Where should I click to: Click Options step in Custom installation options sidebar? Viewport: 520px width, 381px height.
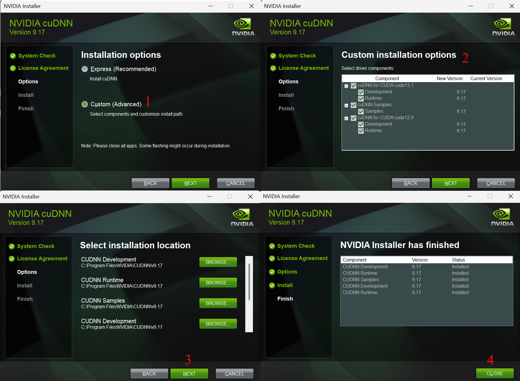coord(289,82)
